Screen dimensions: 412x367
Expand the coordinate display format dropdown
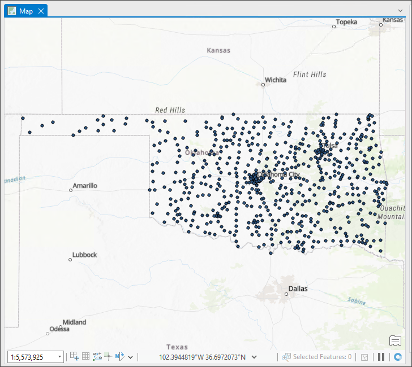[x=254, y=357]
